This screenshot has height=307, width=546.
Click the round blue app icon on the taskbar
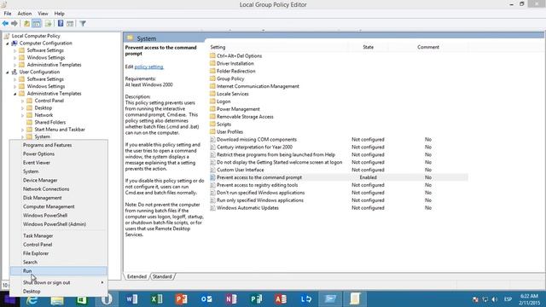pyautogui.click(x=107, y=299)
